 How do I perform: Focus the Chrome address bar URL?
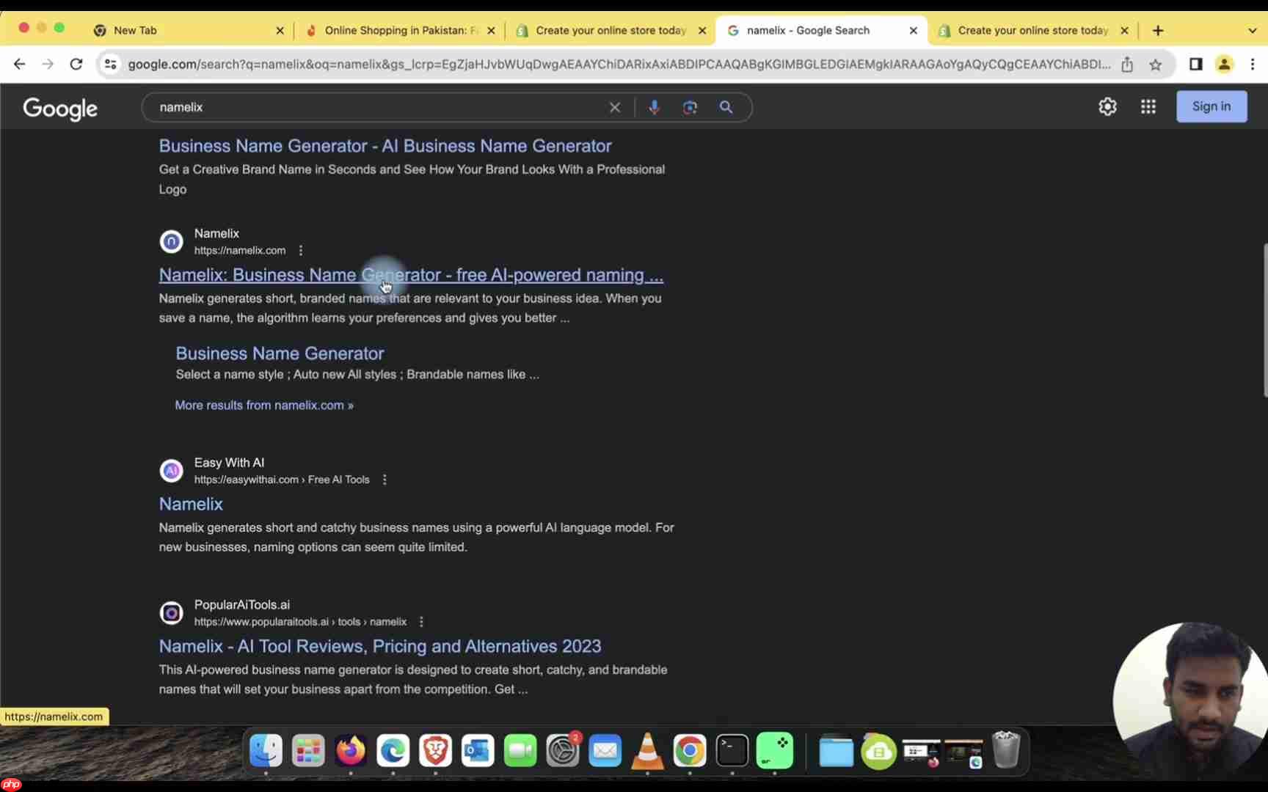pyautogui.click(x=619, y=65)
